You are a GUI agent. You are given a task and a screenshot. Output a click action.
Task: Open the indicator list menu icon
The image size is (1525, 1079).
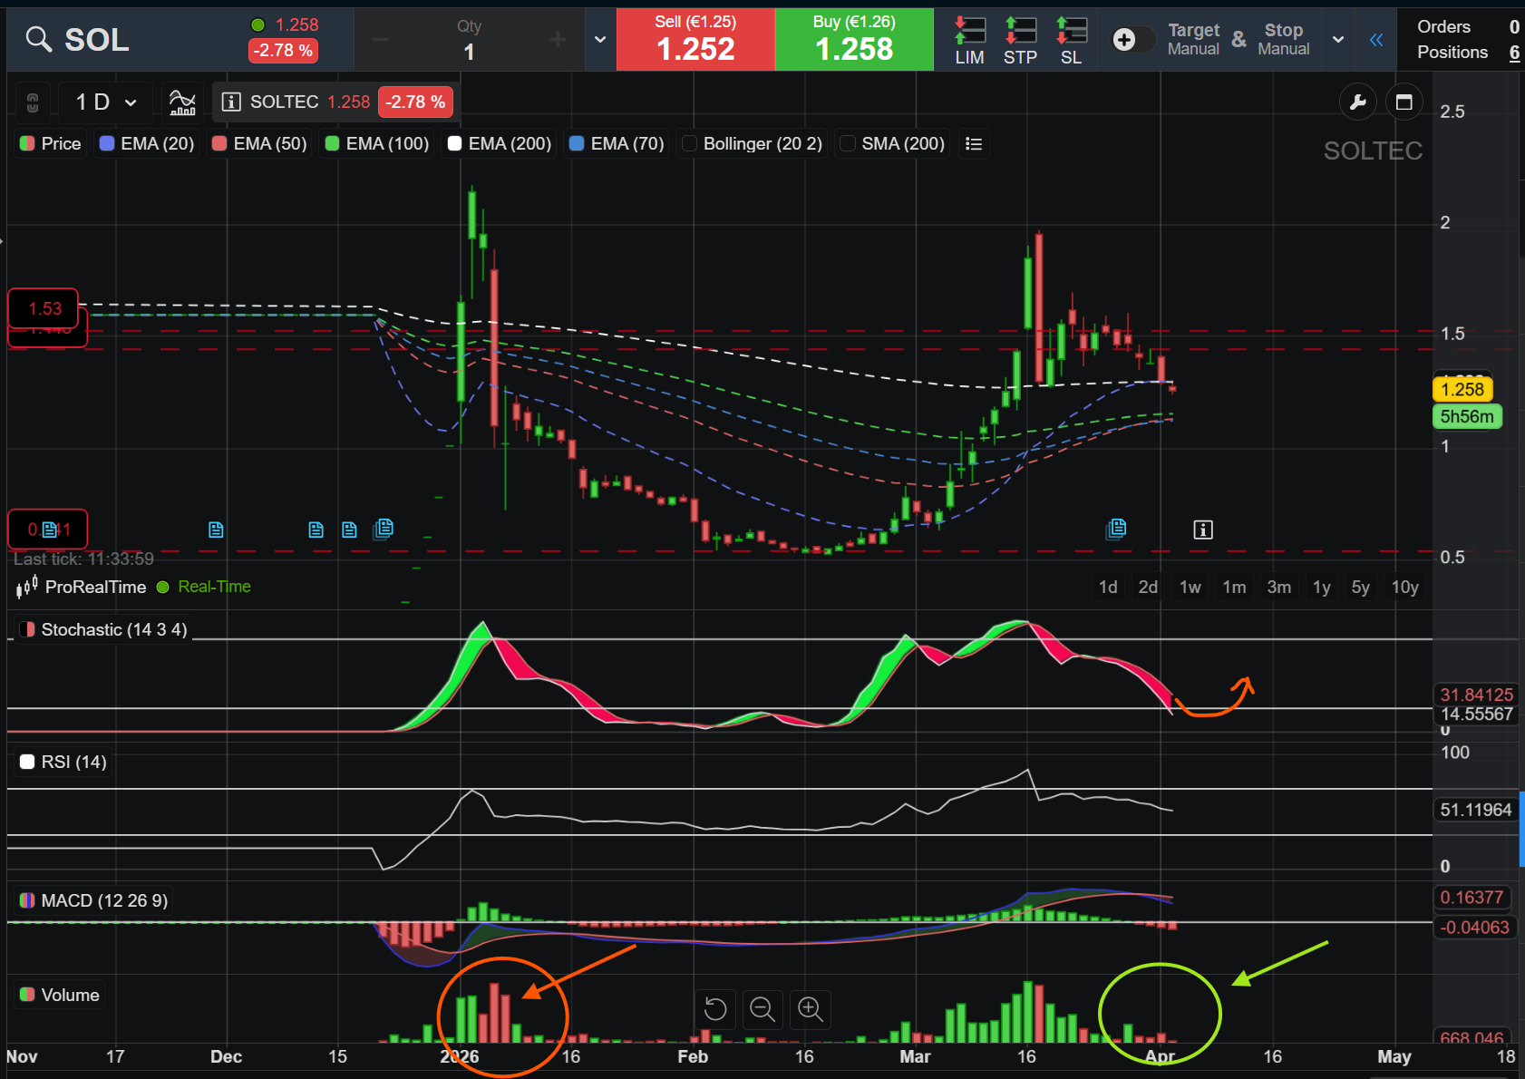pyautogui.click(x=974, y=144)
